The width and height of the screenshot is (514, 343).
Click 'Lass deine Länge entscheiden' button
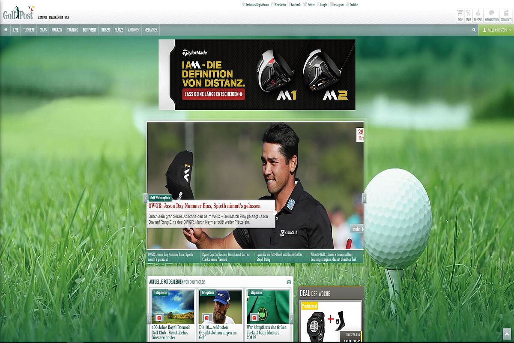point(213,94)
